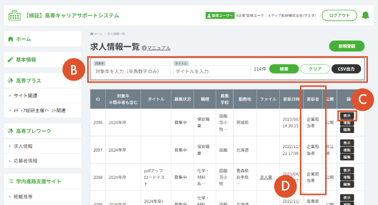Click icon next to 高専プラス

[x=11, y=81]
